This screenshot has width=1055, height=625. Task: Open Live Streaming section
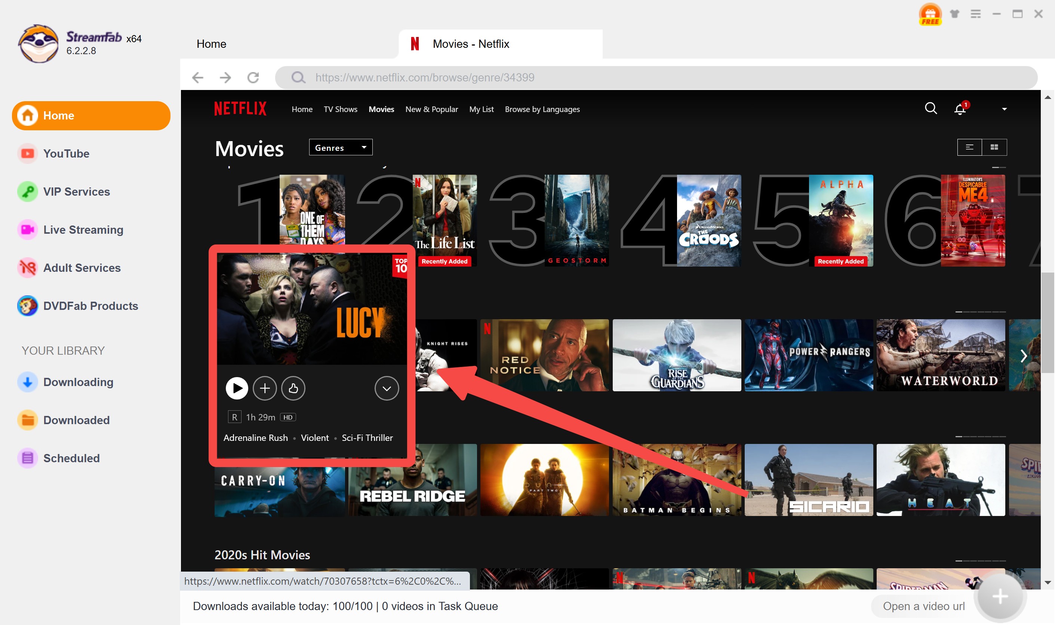(70, 230)
